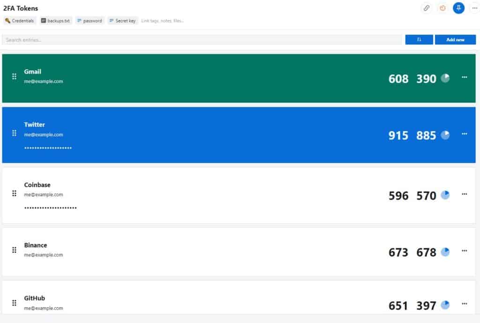Click the Coinbase entry drag handle
Viewport: 480px width, 323px height.
click(14, 193)
